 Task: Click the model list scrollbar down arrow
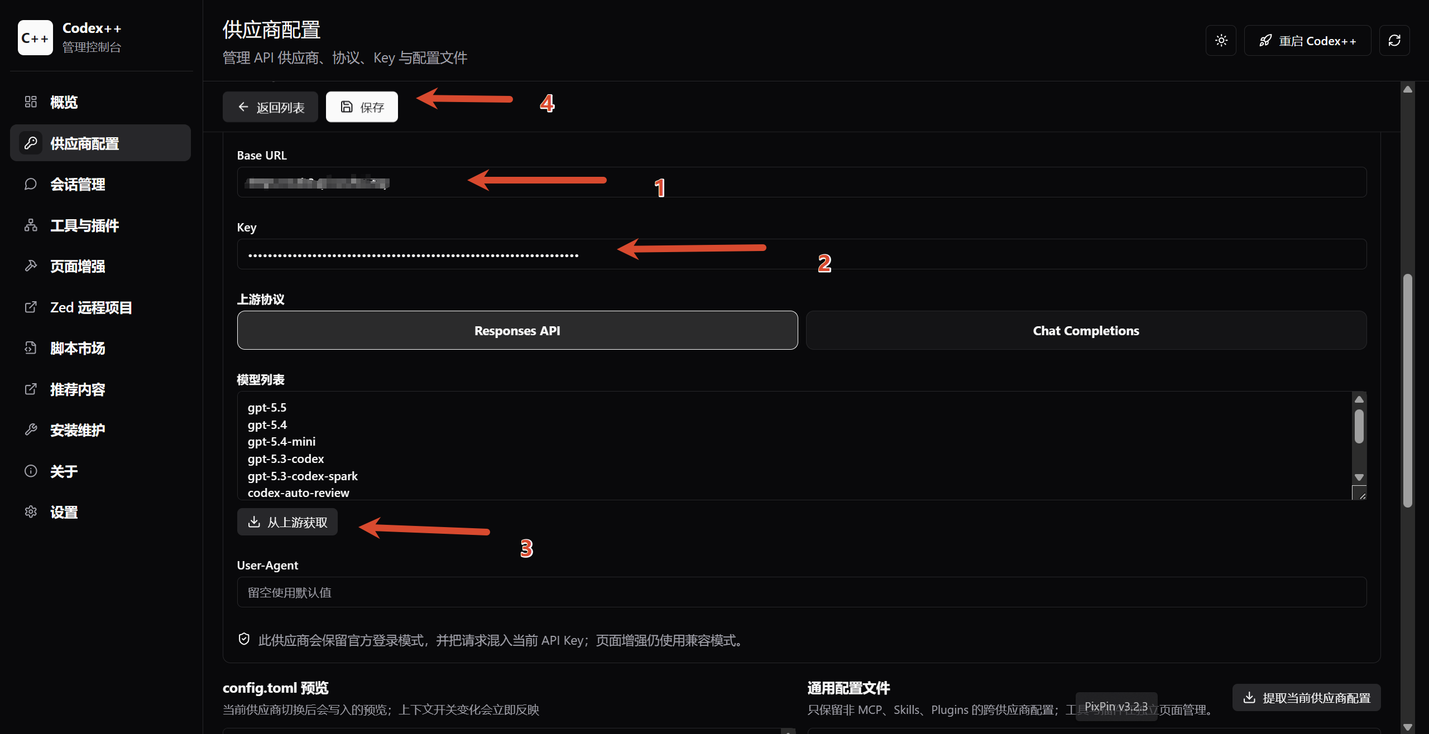[1359, 477]
